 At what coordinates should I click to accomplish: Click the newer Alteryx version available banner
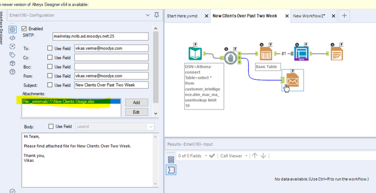pyautogui.click(x=188, y=4)
